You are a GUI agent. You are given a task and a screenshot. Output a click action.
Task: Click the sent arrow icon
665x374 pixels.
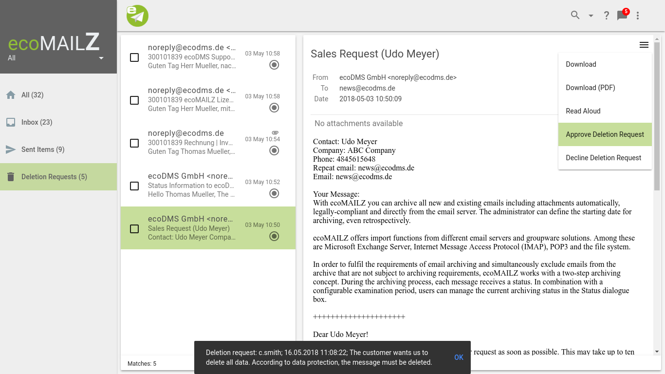point(11,150)
